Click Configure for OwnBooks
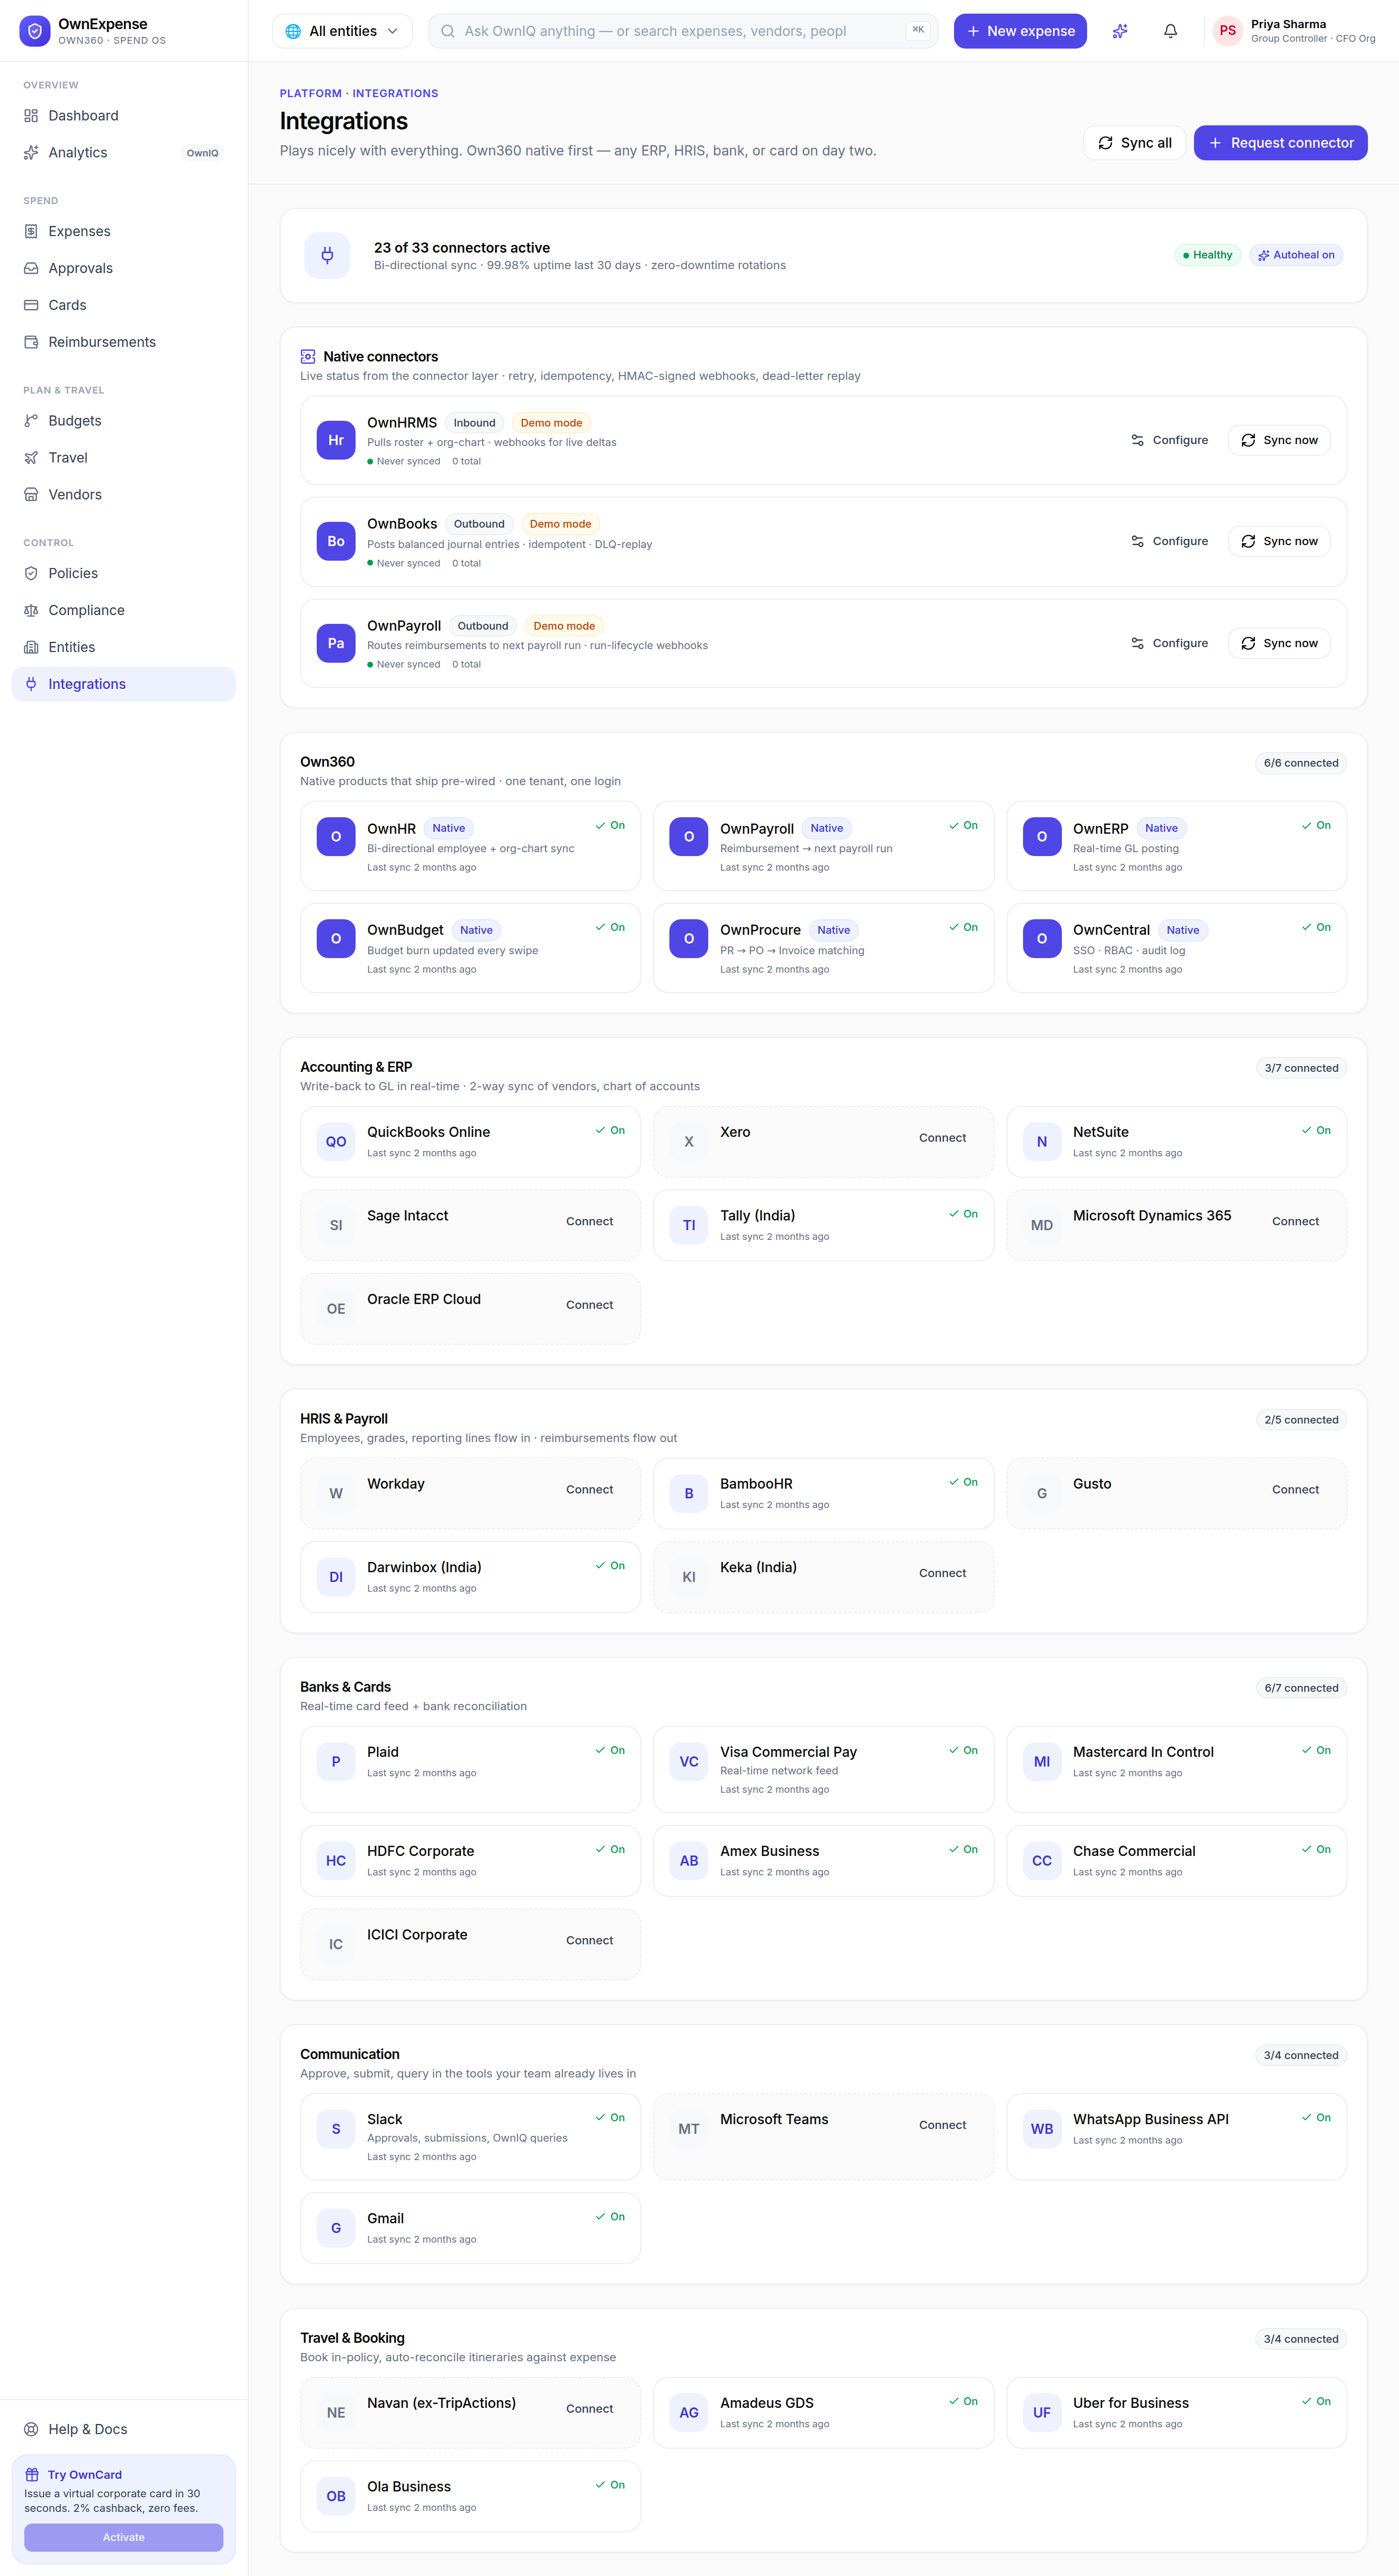 coord(1169,541)
